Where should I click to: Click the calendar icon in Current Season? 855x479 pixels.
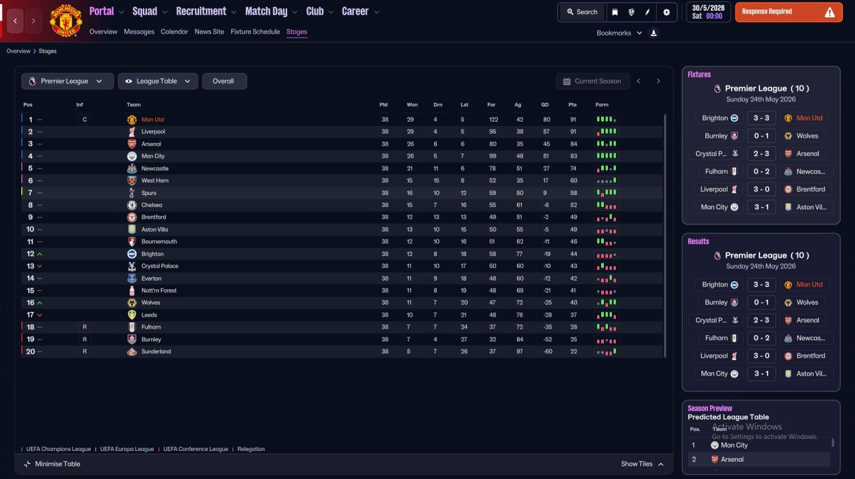pos(567,81)
